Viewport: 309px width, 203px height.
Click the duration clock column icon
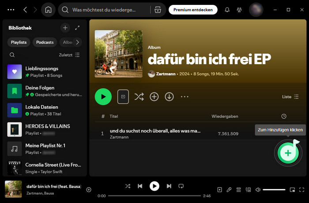(x=284, y=116)
